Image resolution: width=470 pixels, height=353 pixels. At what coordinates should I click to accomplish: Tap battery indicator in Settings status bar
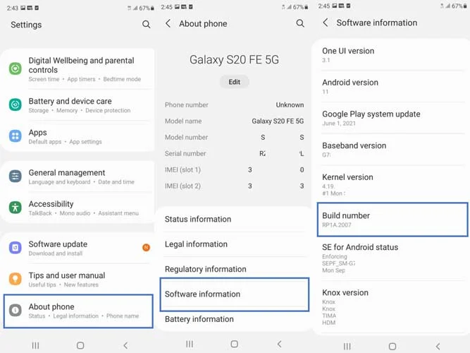pyautogui.click(x=152, y=8)
